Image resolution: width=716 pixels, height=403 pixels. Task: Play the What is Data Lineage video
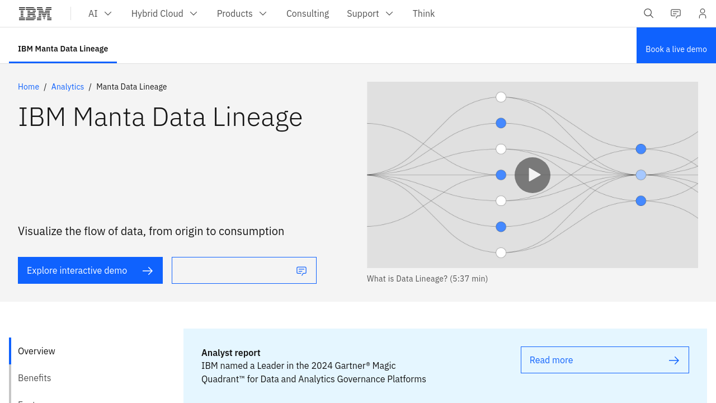coord(533,175)
